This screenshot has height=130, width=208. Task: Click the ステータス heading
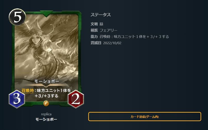(x=101, y=15)
